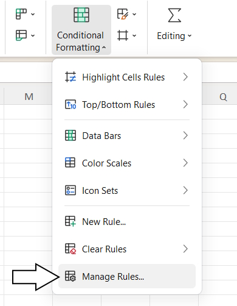Open the Editing dropdown

pyautogui.click(x=174, y=36)
